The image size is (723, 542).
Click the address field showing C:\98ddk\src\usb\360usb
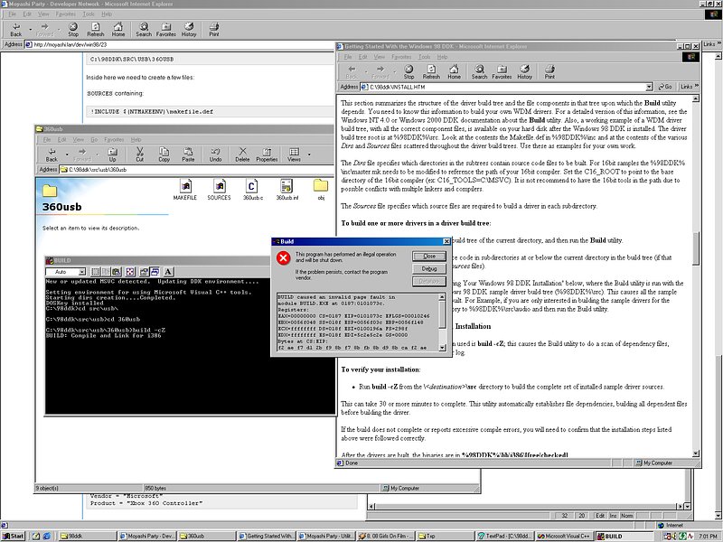pos(181,169)
